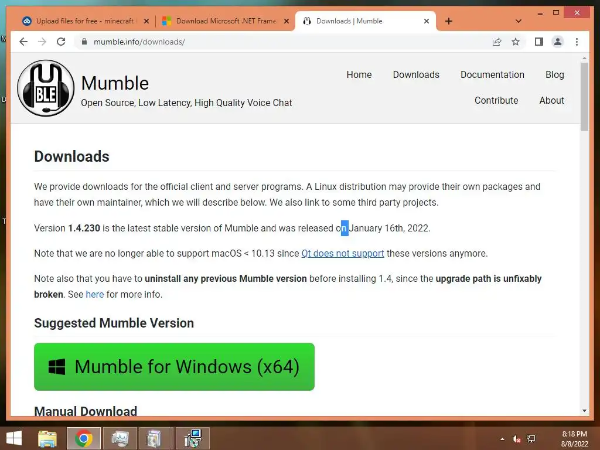View site info via the padlock icon
The image size is (600, 450).
[84, 42]
